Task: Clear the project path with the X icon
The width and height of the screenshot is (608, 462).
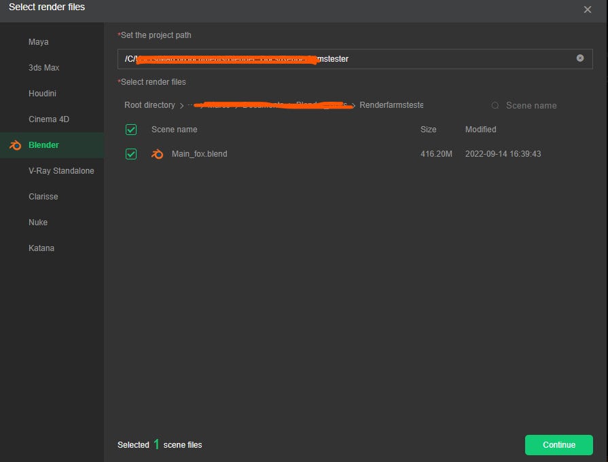Action: (x=580, y=58)
